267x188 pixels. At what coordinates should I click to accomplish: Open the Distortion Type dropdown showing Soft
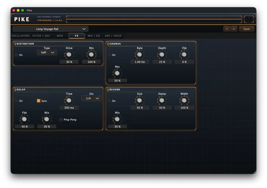pyautogui.click(x=47, y=53)
